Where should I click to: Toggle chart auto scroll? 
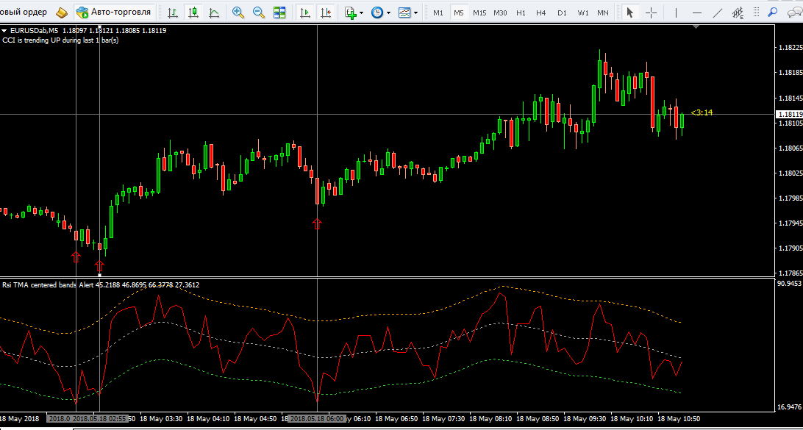pyautogui.click(x=304, y=12)
